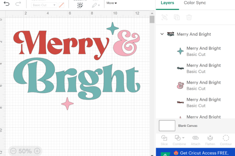
Task: Select the teal star on canvas
Action: click(113, 28)
